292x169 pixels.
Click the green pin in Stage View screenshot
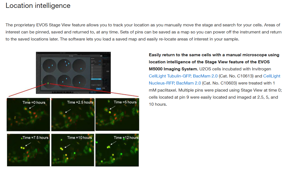click(48, 83)
